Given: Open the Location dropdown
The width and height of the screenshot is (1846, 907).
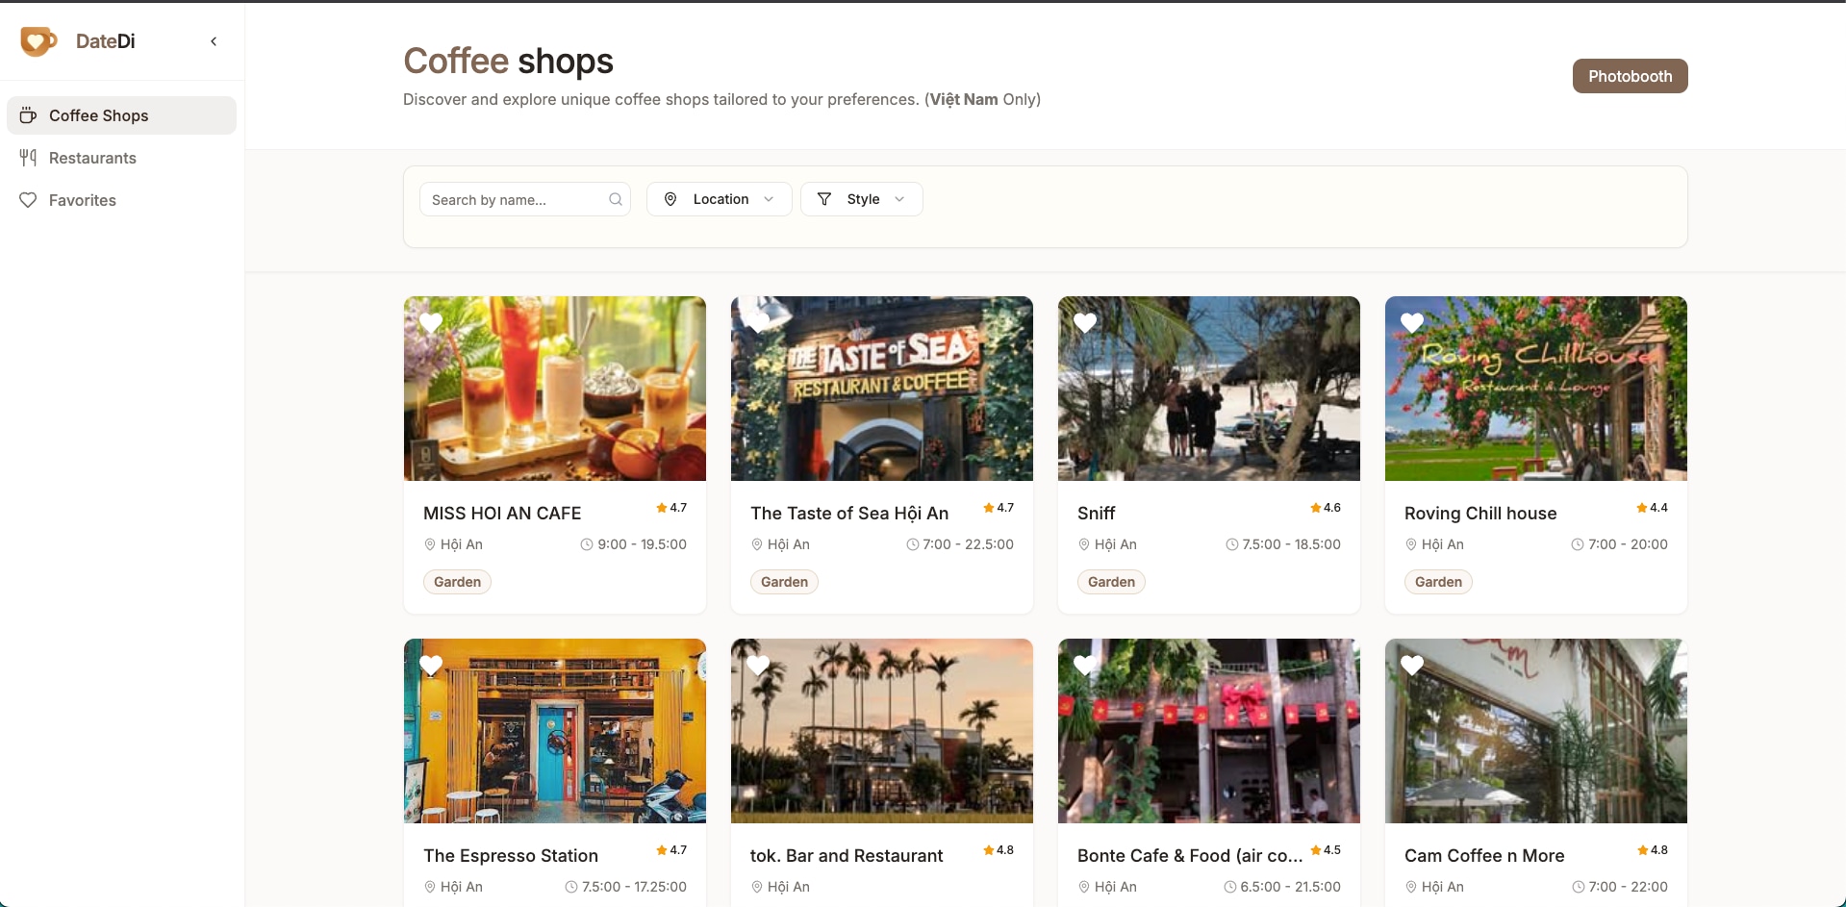Looking at the screenshot, I should (x=719, y=199).
